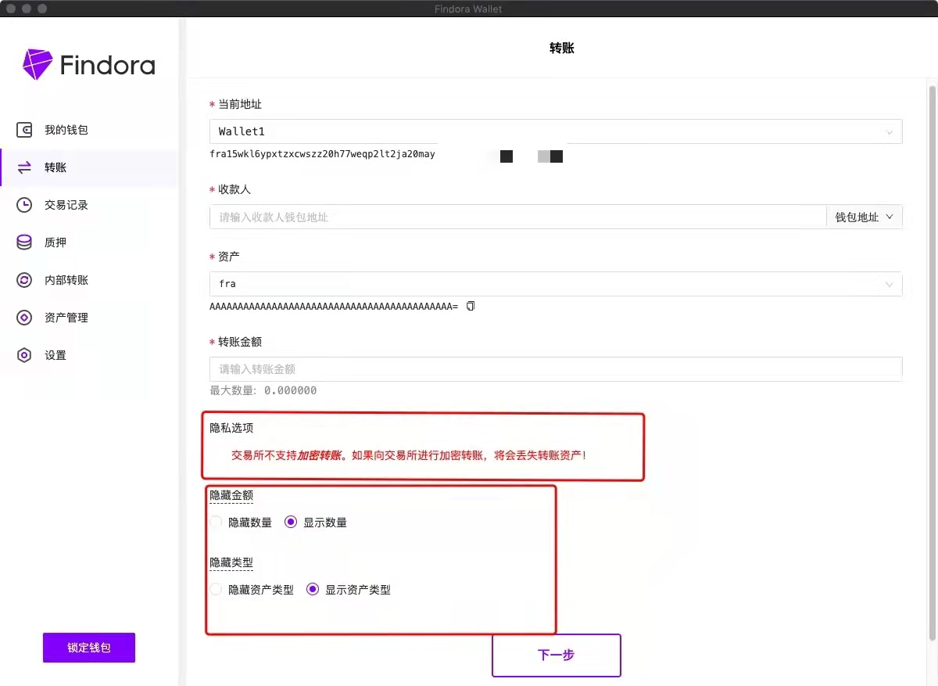Click the Findora Wallet window title
938x686 pixels.
click(x=469, y=9)
